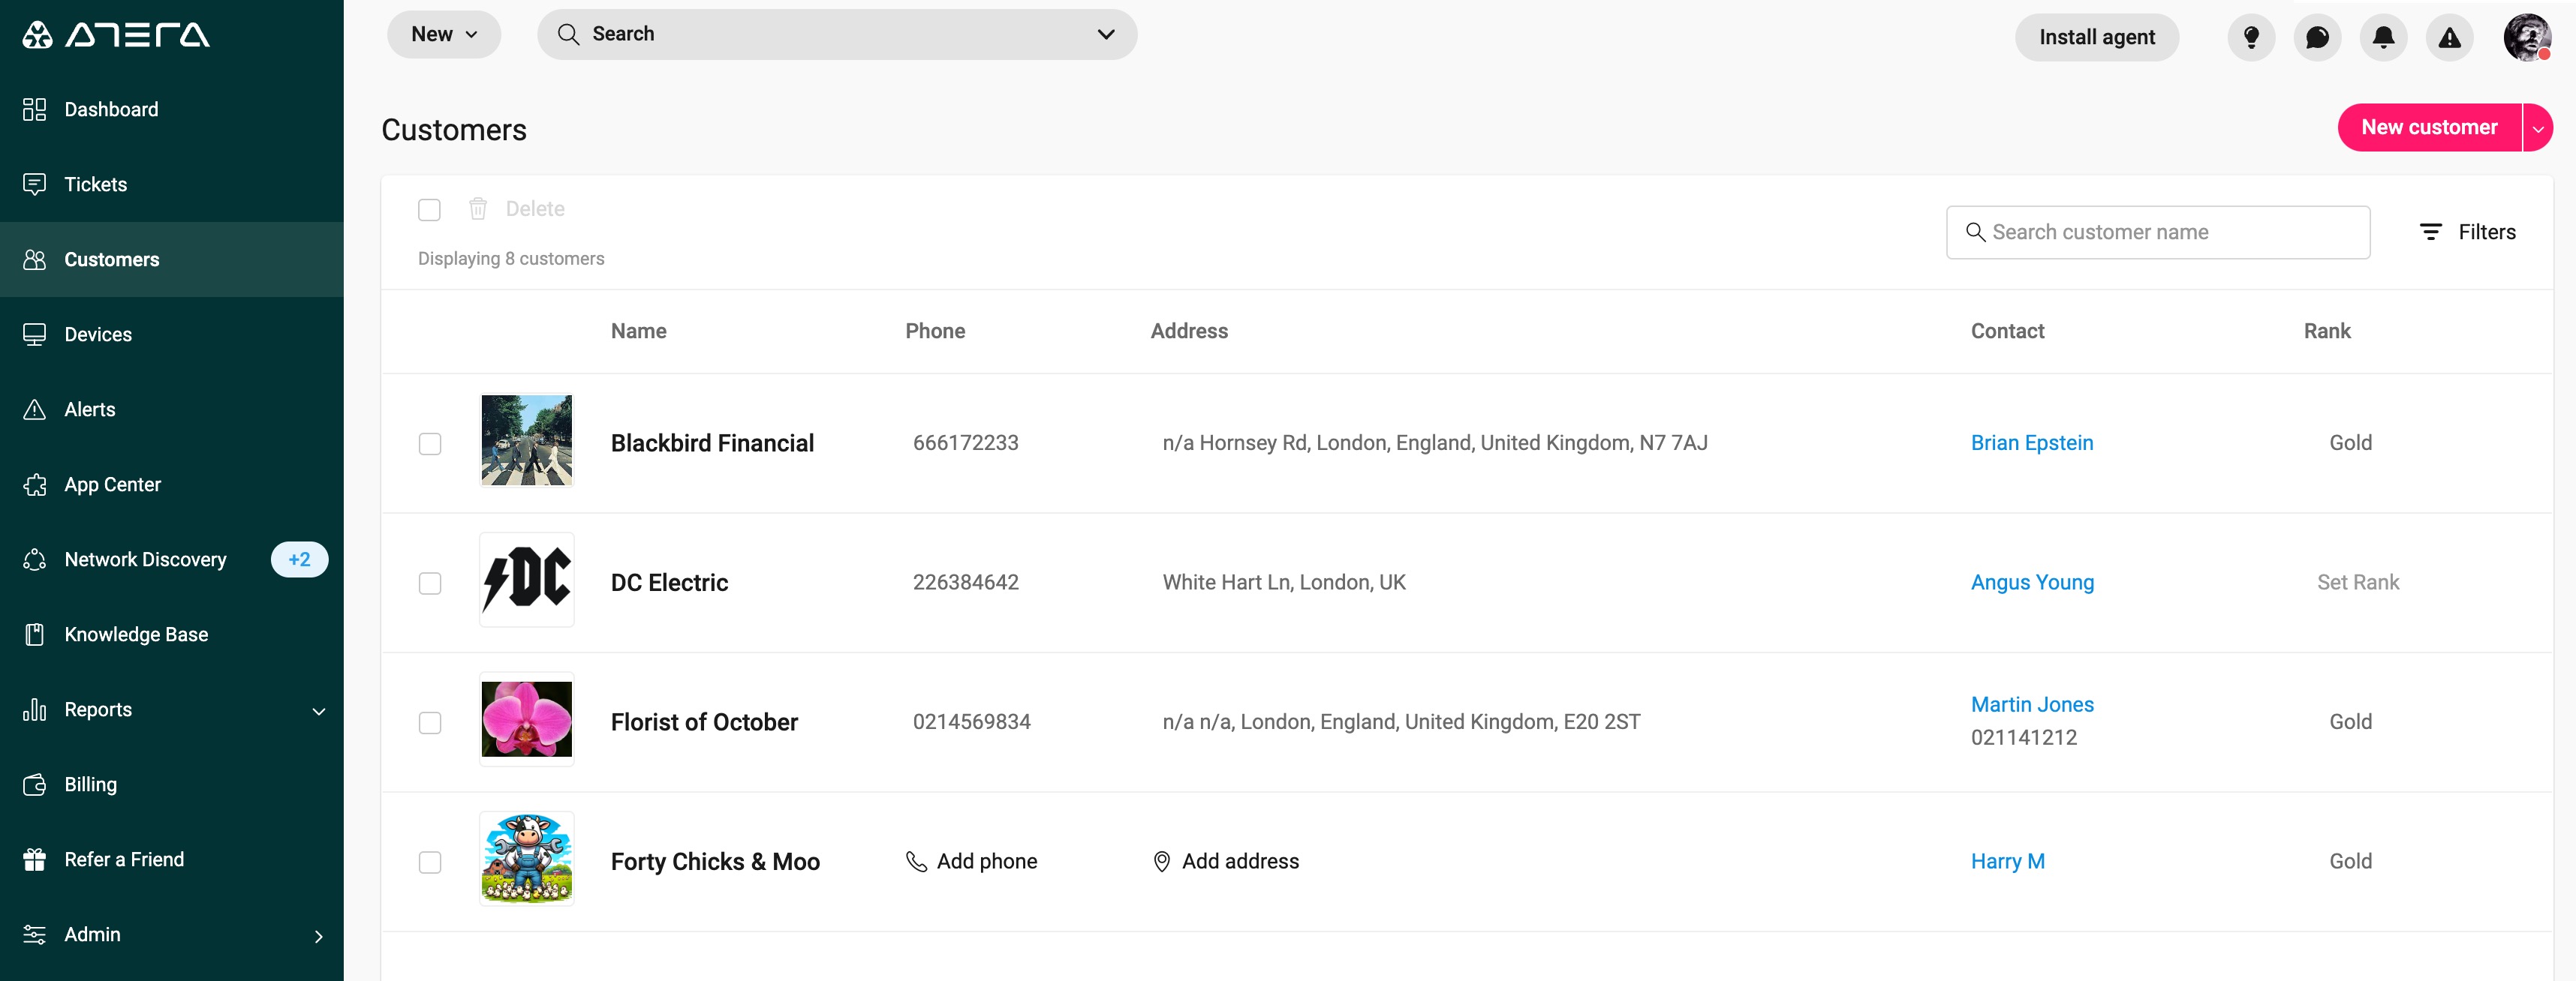
Task: Open the user profile avatar
Action: 2527,37
